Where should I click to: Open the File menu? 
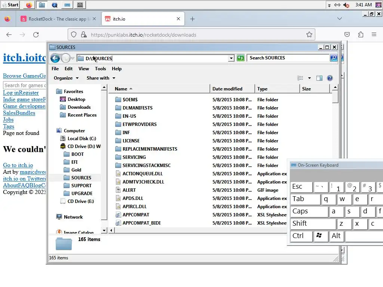55,69
